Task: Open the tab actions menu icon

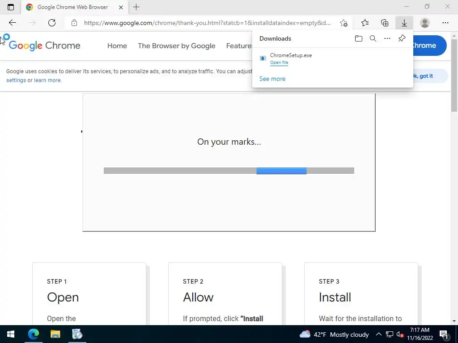Action: pos(11,7)
